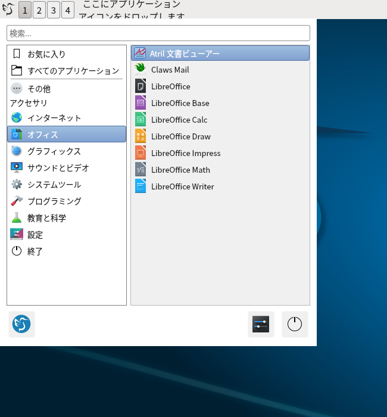Screen dimensions: 387x417
Task: Click the bookmark icon beside お気に入り
Action: (17, 54)
